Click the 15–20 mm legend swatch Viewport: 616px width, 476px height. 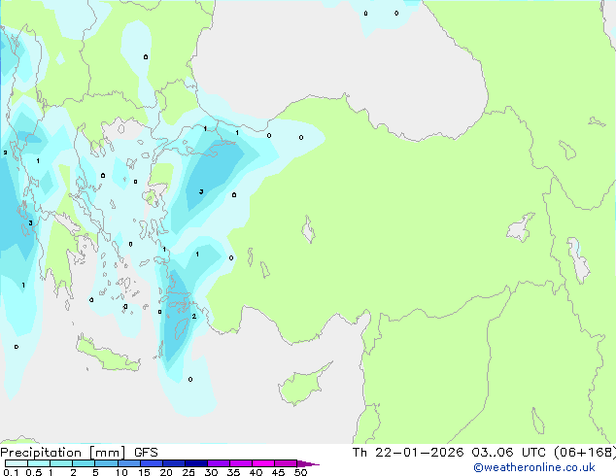pos(151,463)
